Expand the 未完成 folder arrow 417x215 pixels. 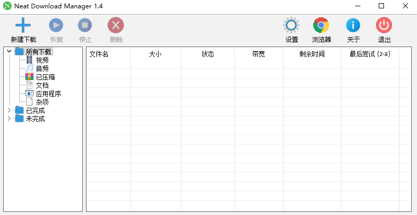point(8,119)
